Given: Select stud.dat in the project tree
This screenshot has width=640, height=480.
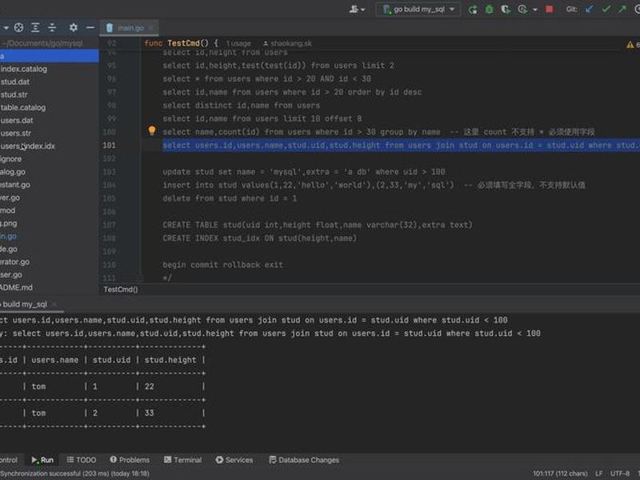Looking at the screenshot, I should pos(14,82).
